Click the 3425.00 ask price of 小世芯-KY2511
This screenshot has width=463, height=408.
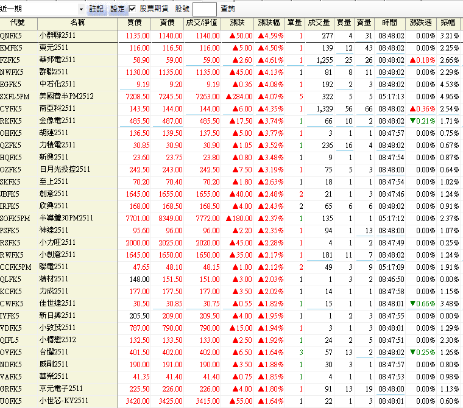tap(171, 401)
